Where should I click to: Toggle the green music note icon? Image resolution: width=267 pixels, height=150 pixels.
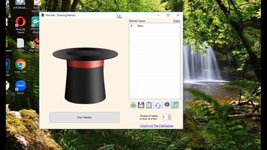175,105
